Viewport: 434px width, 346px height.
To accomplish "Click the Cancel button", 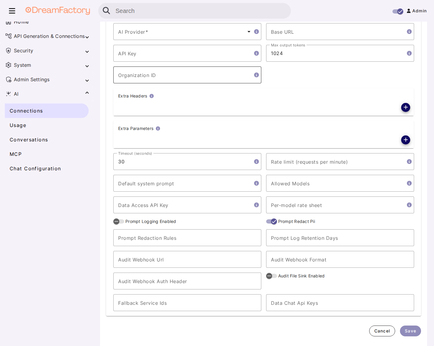I will point(382,331).
